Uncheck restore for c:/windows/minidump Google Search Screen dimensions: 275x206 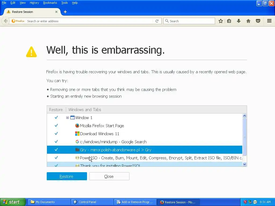pos(56,142)
